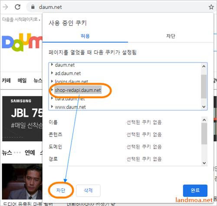The width and height of the screenshot is (217, 206).
Task: Click the browser forward arrow
Action: (6, 7)
